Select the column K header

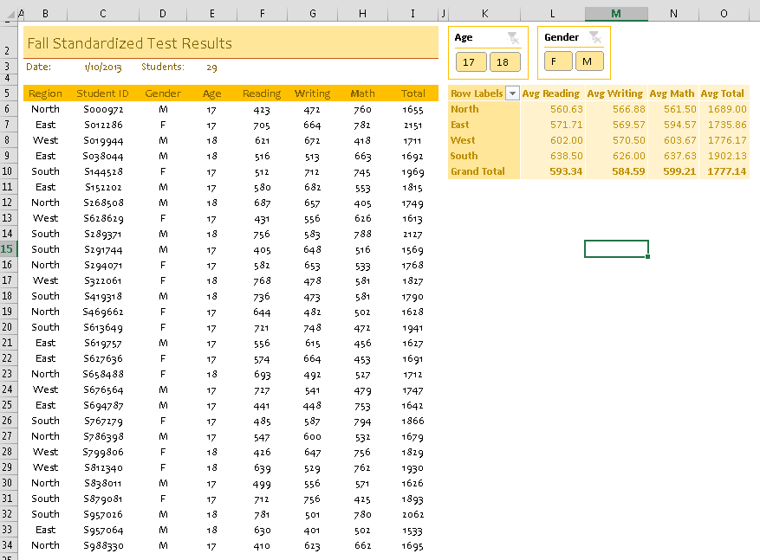point(484,14)
